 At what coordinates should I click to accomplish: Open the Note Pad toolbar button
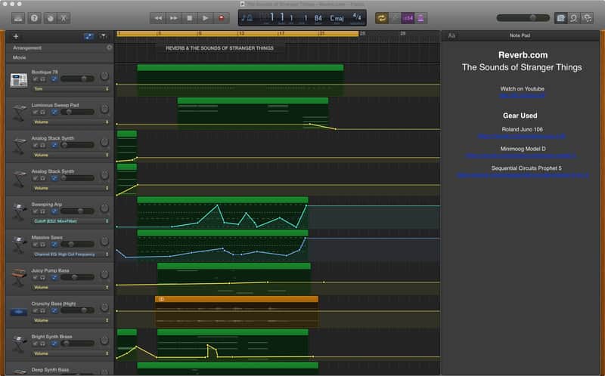pos(560,18)
